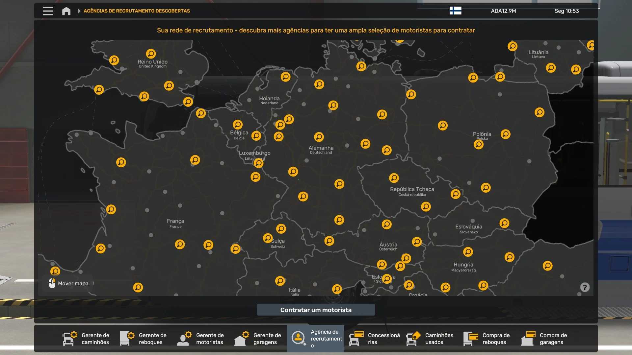Open Gerente de reboques tab
Image resolution: width=632 pixels, height=355 pixels.
(x=144, y=339)
